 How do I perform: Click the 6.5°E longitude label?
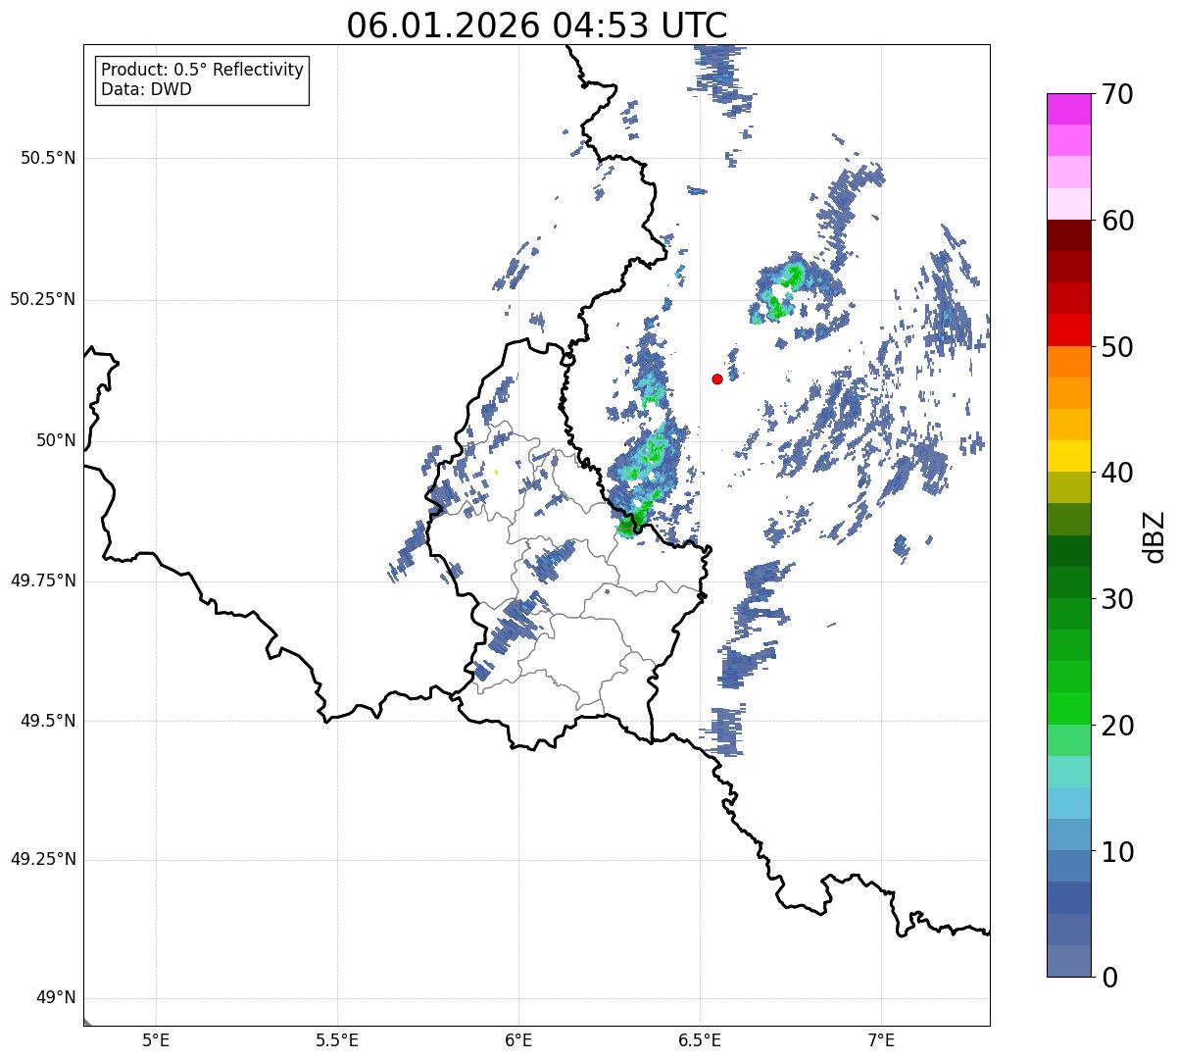click(700, 1039)
